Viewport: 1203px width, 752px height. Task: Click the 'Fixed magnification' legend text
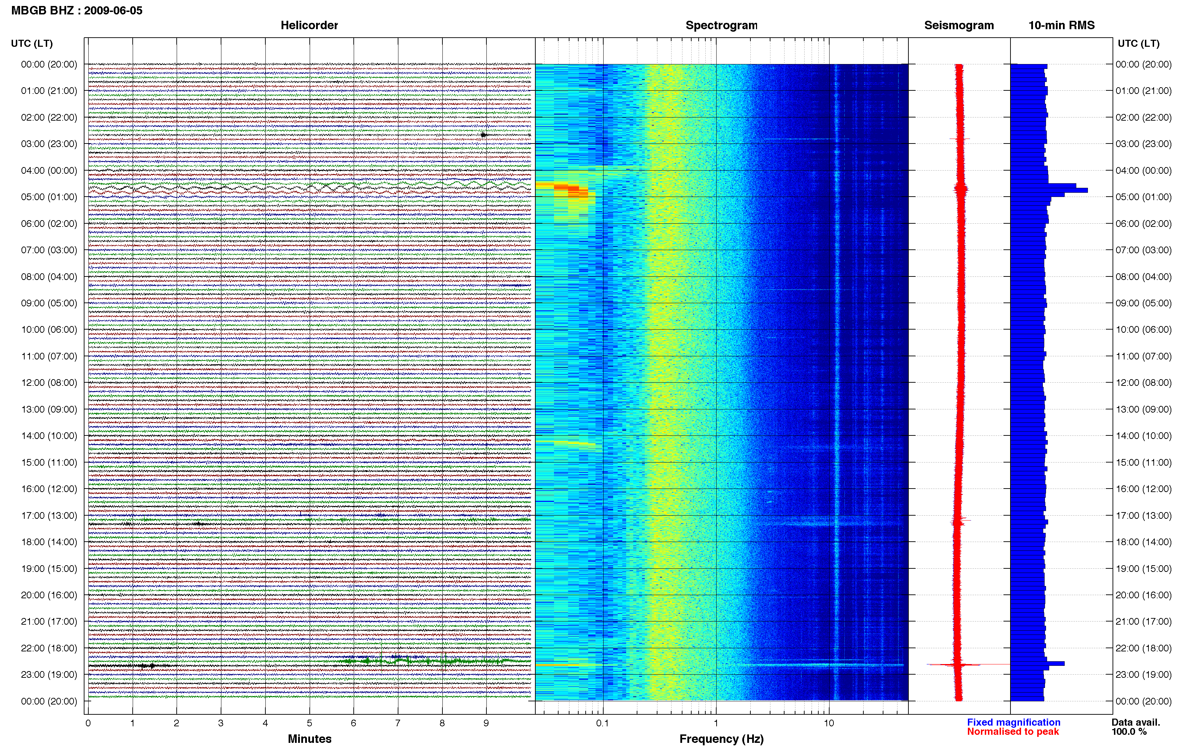1013,723
